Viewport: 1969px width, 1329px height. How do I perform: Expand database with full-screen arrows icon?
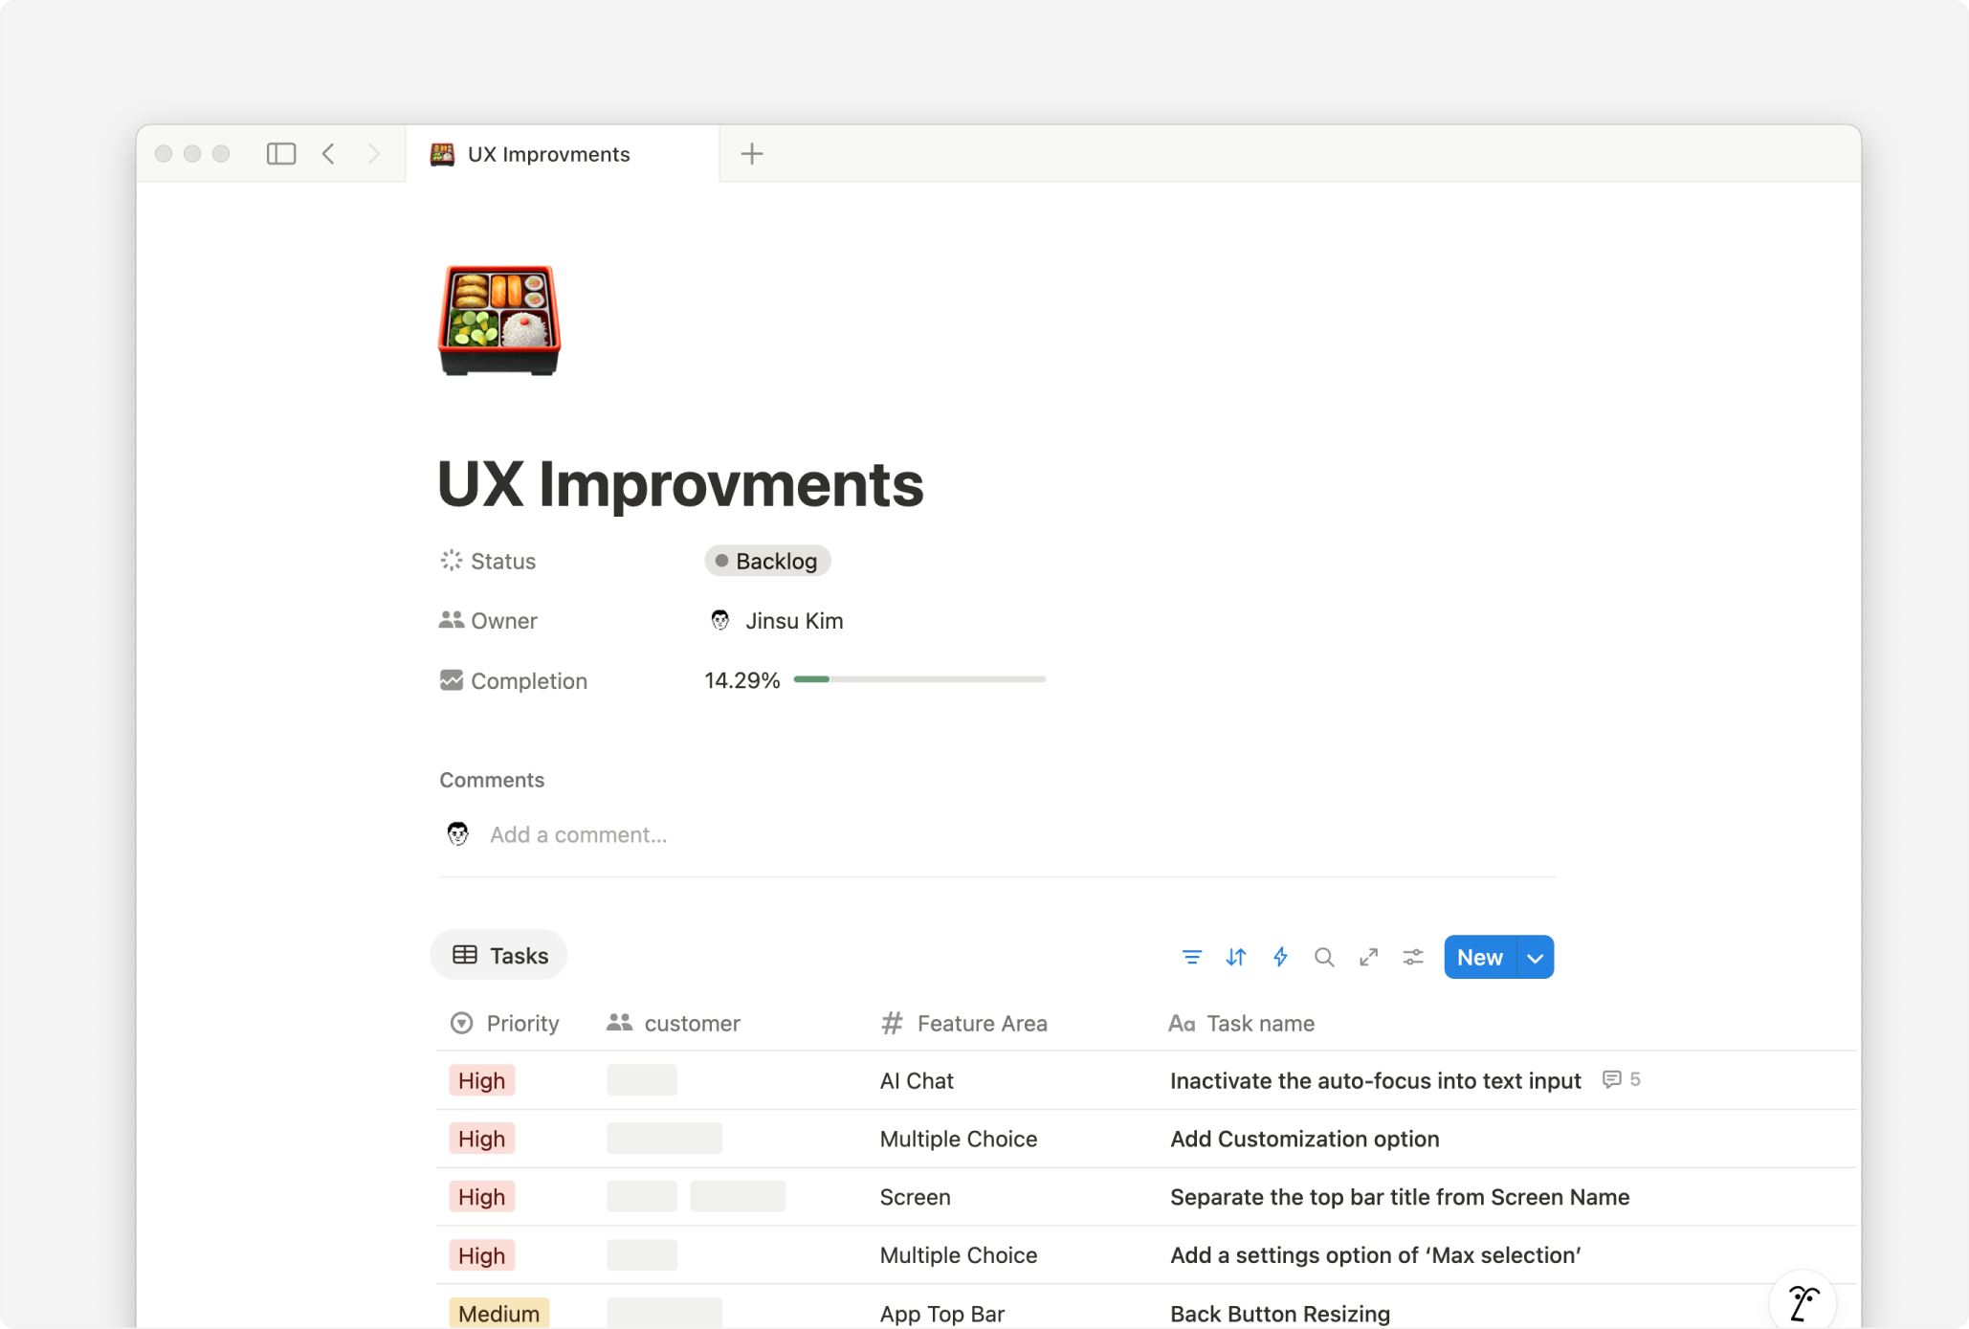pos(1369,957)
